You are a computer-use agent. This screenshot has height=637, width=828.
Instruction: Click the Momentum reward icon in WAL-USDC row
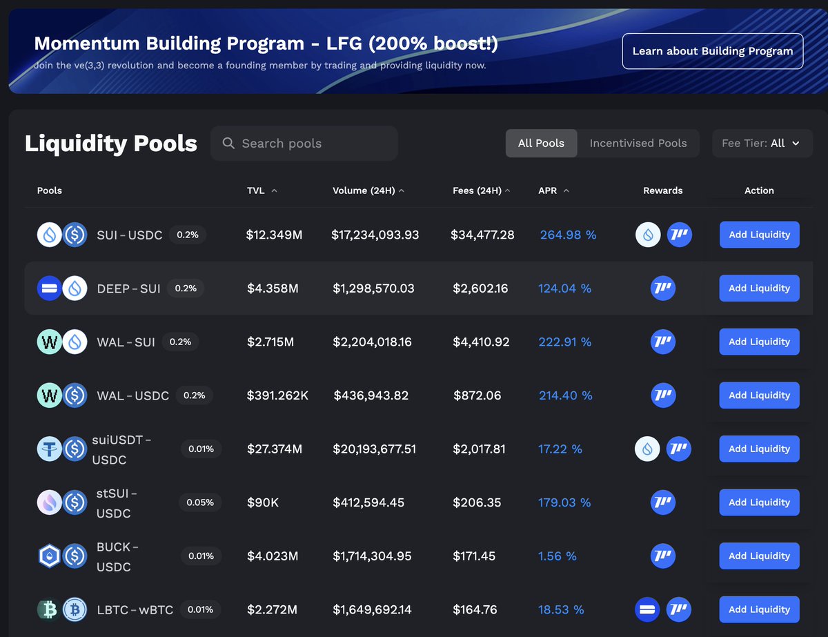coord(663,395)
